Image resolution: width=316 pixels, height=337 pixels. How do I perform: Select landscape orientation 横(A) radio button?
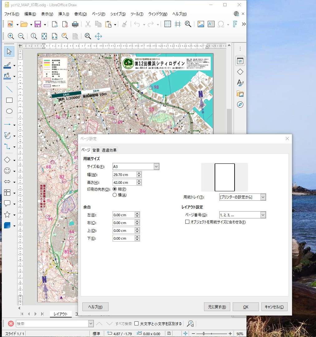click(x=115, y=195)
